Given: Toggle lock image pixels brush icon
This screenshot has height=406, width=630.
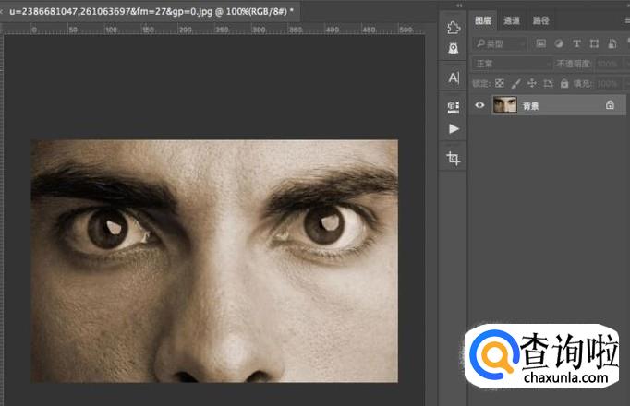Looking at the screenshot, I should click(x=515, y=83).
